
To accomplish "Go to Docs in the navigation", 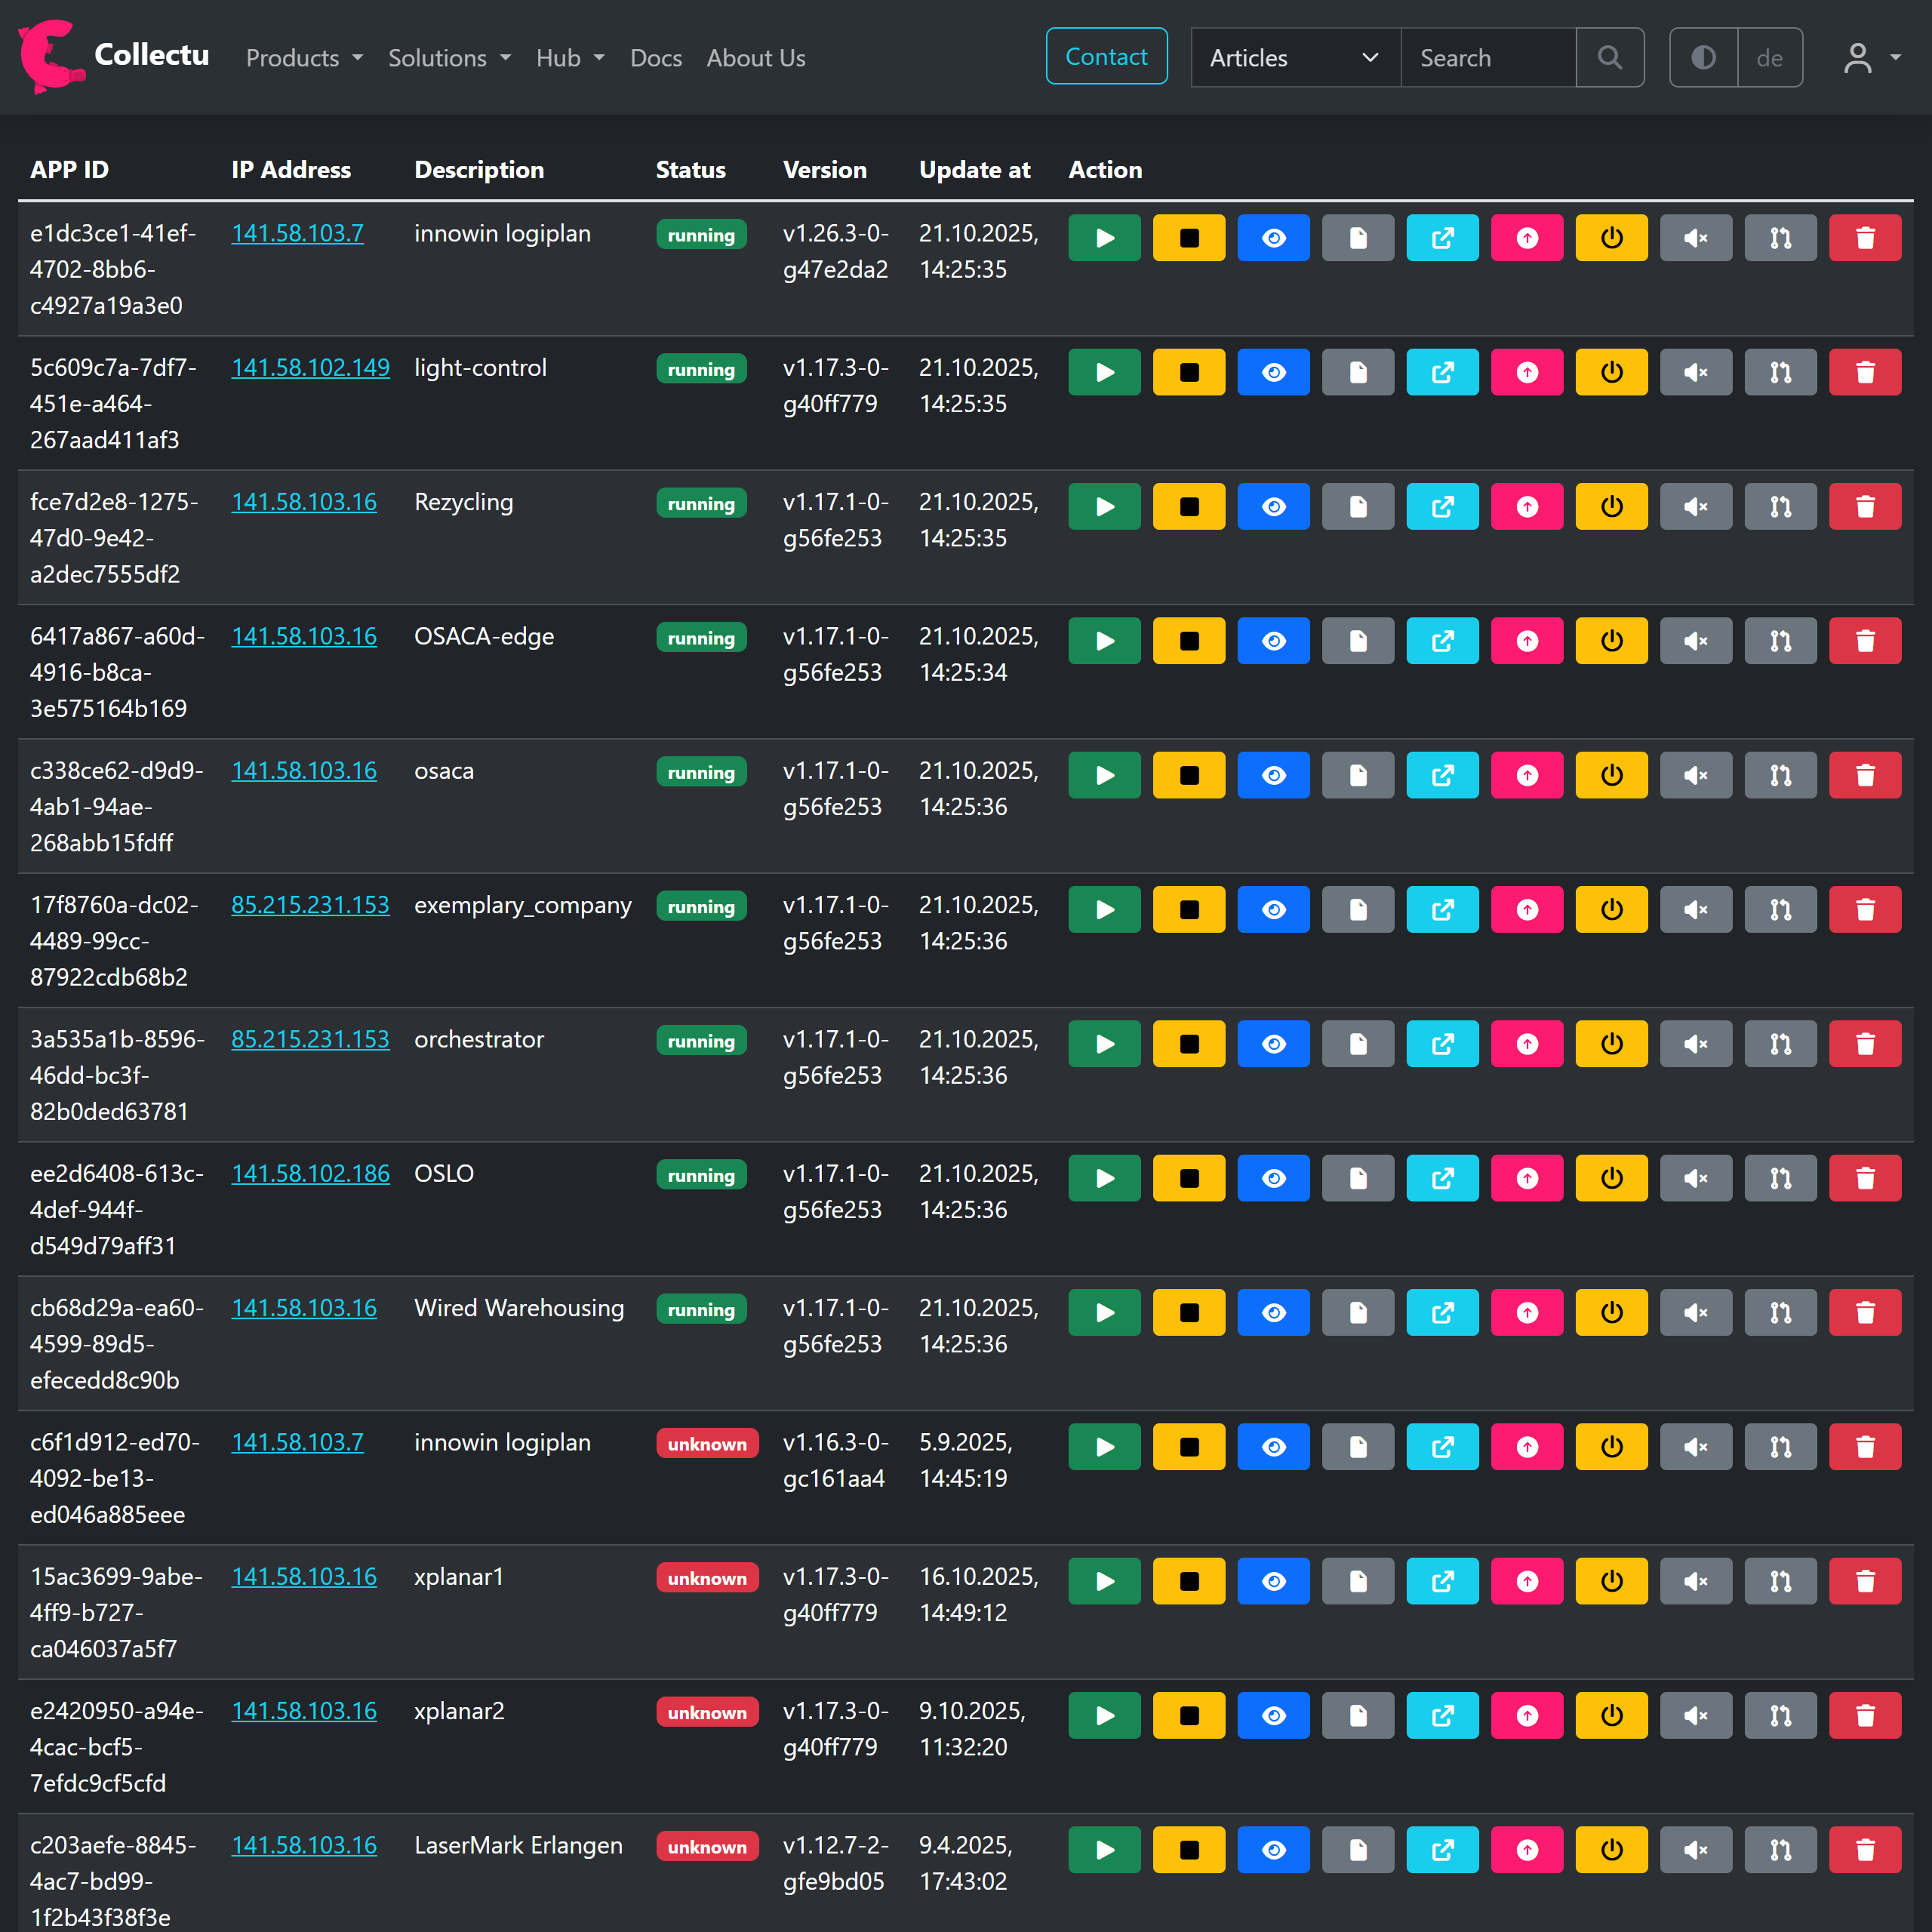I will [655, 58].
